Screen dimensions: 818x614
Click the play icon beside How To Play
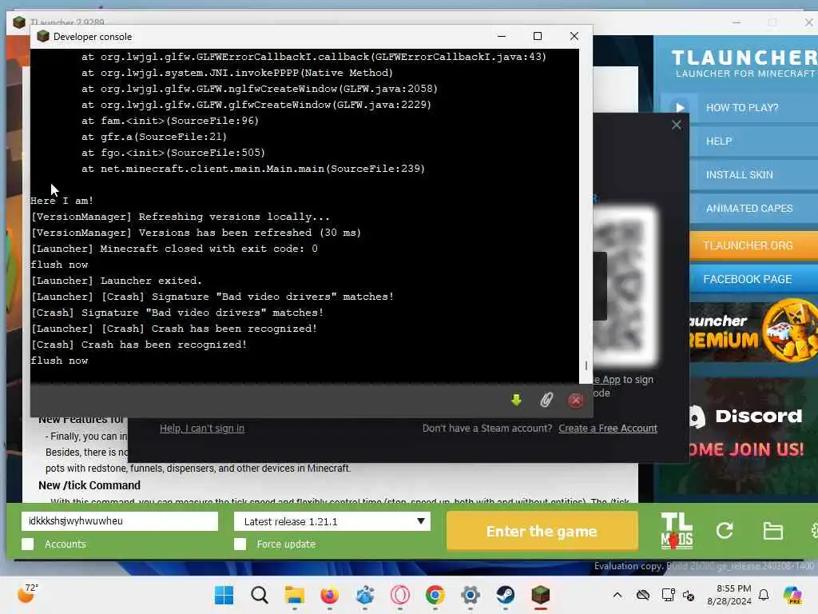681,108
